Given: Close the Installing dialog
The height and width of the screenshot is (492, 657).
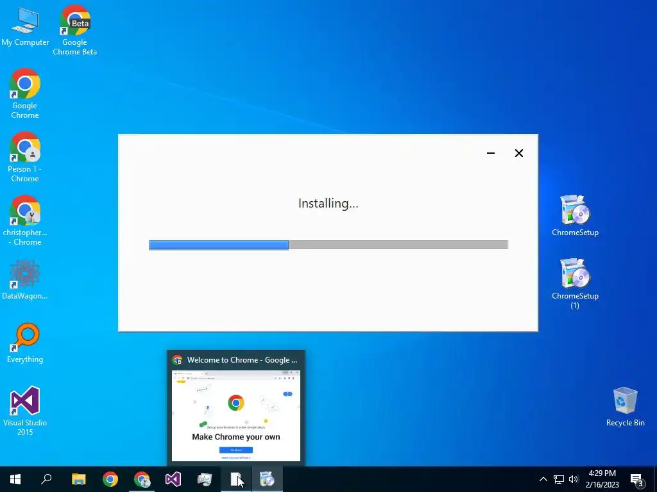Looking at the screenshot, I should click(518, 153).
